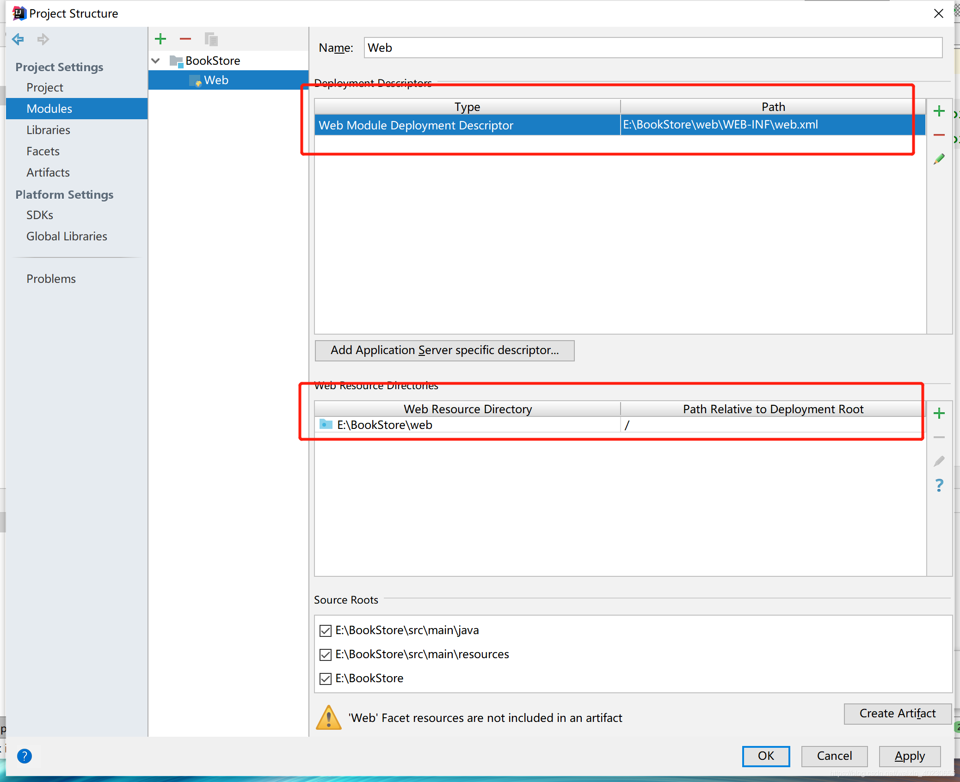Add a deployment descriptor with plus icon

(x=939, y=111)
